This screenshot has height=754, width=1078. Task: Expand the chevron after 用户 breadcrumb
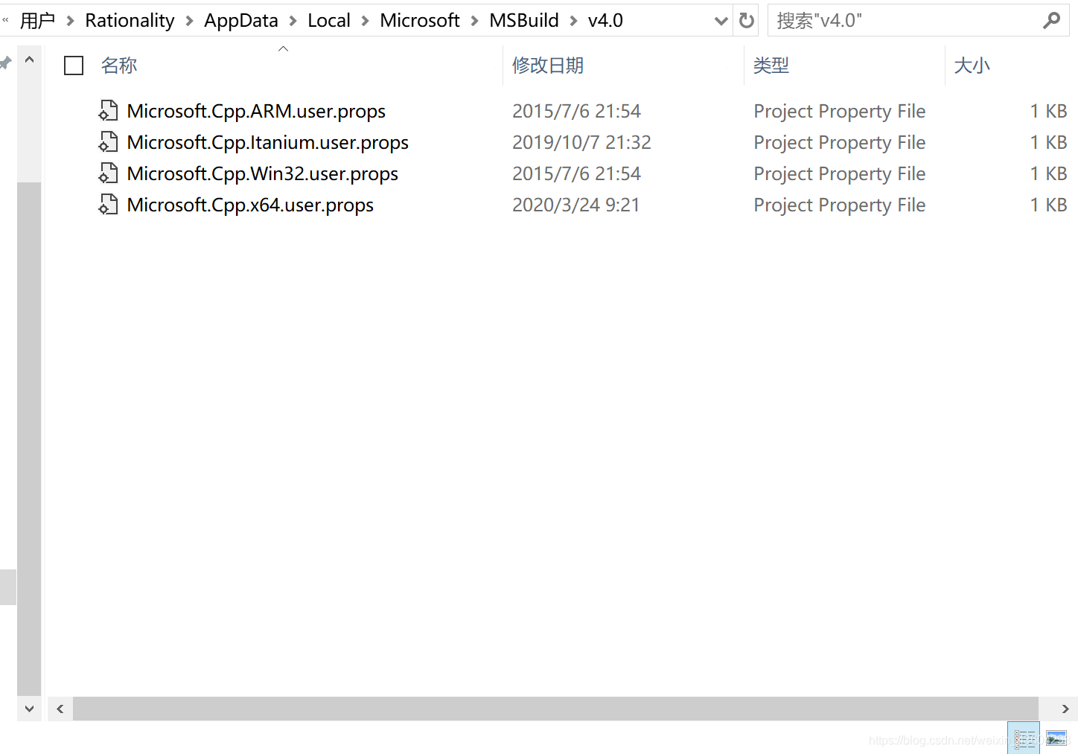coord(71,21)
